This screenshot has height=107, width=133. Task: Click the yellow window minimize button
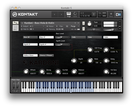16,8
